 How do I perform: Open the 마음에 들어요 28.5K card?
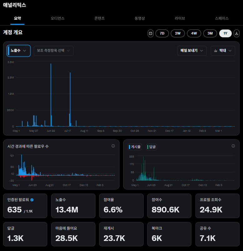coord(73,234)
